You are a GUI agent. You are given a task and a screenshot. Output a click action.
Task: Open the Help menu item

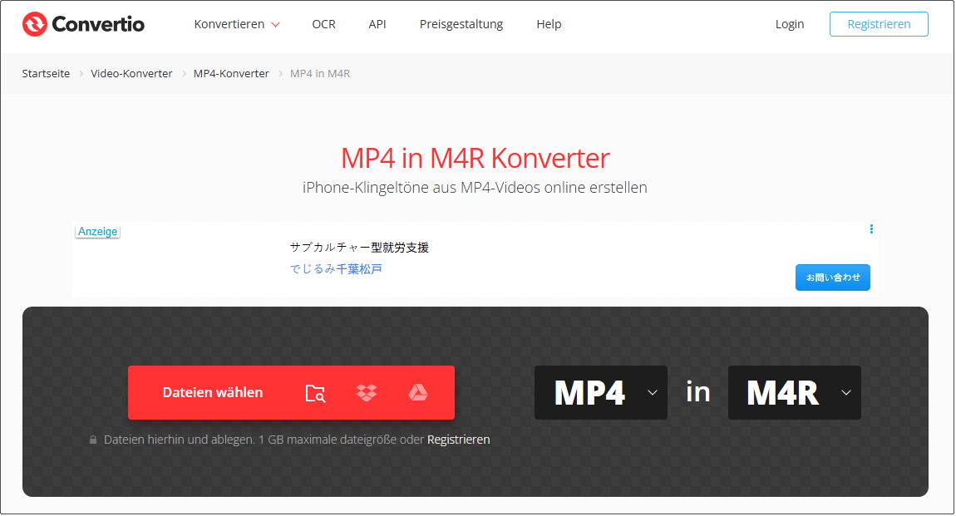pos(549,24)
